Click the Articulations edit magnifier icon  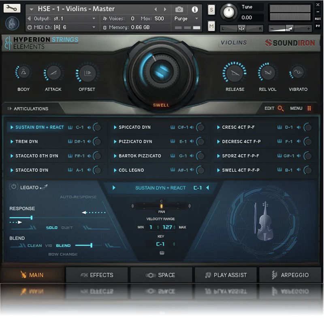pos(281,109)
